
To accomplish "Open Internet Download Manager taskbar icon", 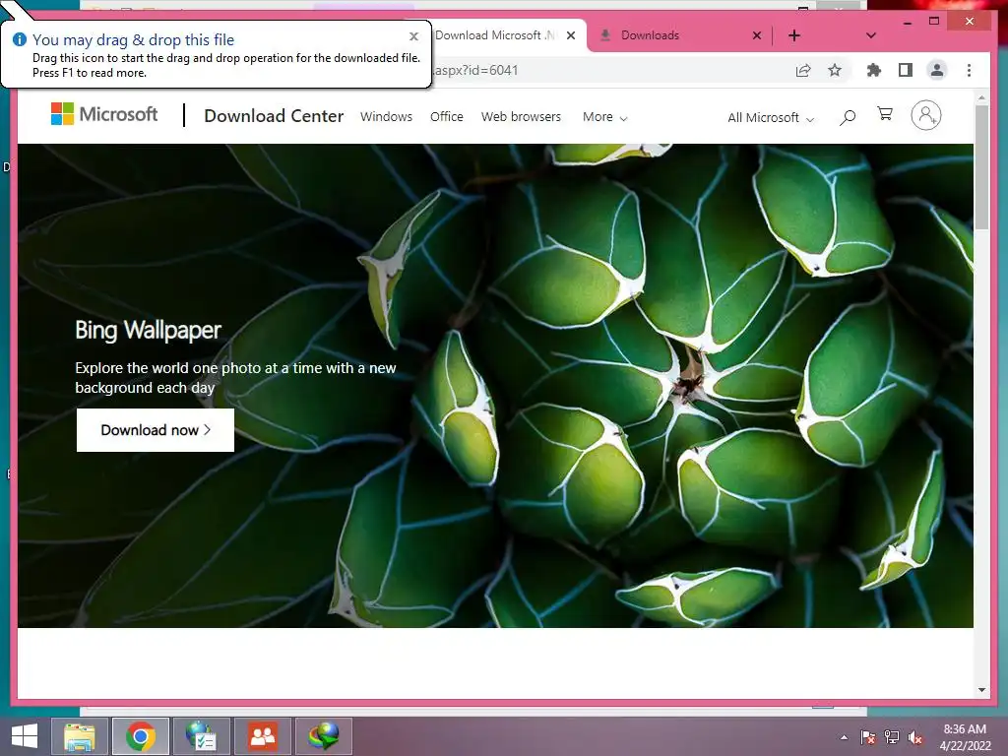I will [324, 736].
